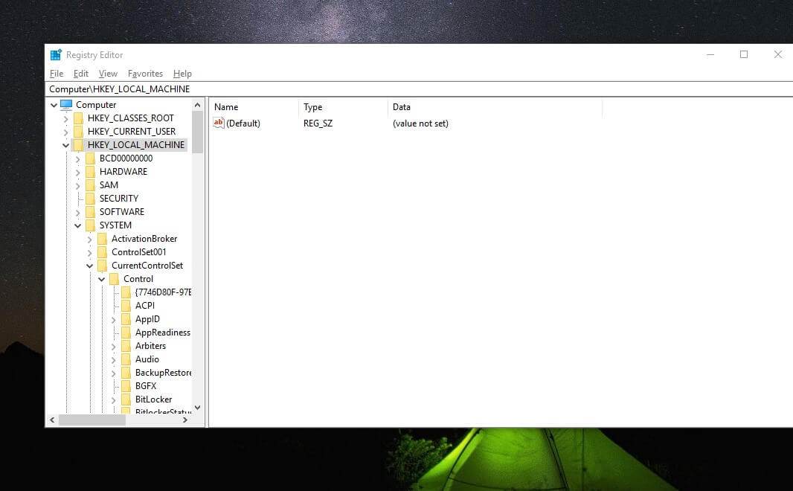The width and height of the screenshot is (793, 491).
Task: Expand the SOFTWARE key
Action: click(77, 211)
